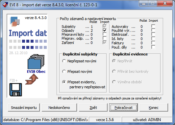Check the Faktury import checkbox
175x125 pixels.
click(x=153, y=43)
